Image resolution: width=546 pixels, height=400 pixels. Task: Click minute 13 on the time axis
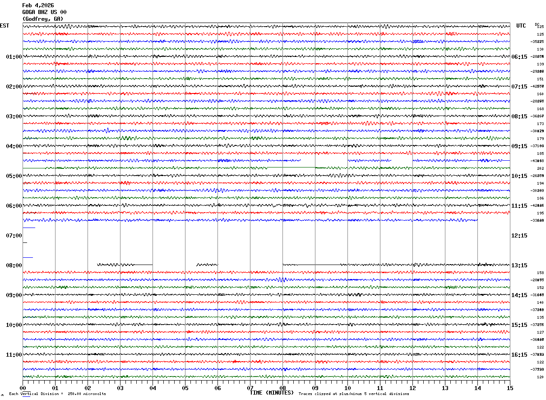coord(445,388)
